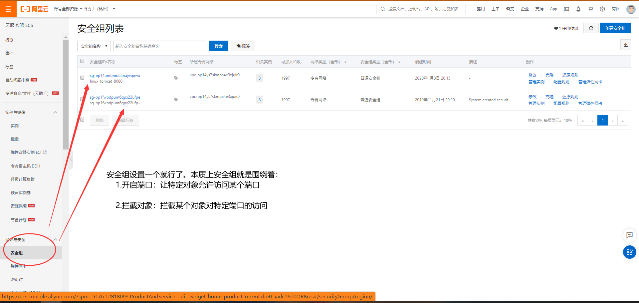
Task: Open the notifications bell
Action: 578,9
